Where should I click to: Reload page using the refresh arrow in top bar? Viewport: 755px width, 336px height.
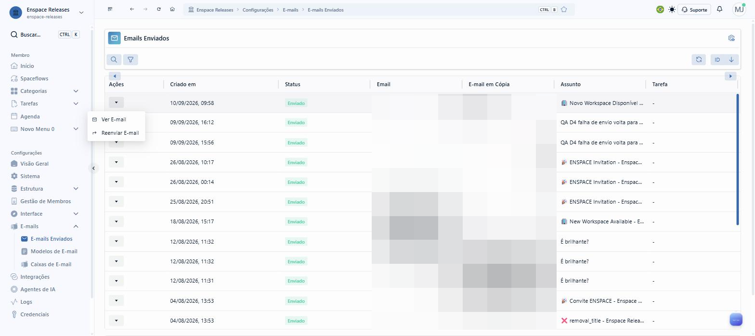(x=159, y=9)
